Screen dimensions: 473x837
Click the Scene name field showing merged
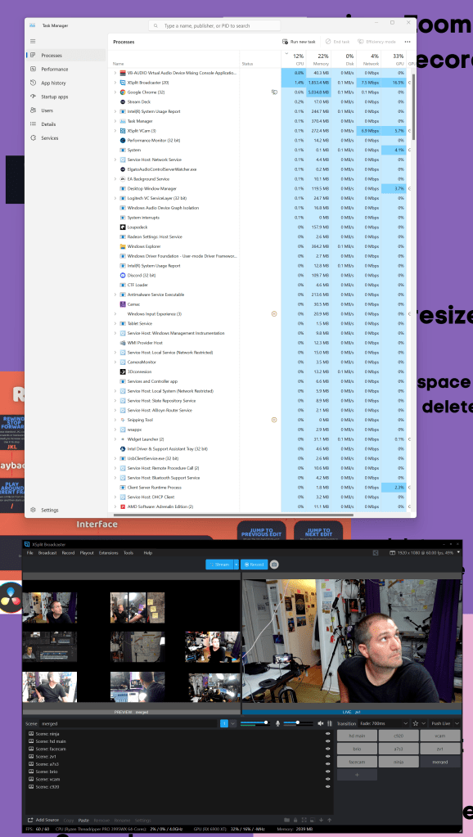pos(130,723)
